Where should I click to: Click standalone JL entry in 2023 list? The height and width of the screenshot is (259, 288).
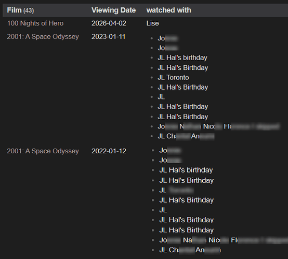[x=161, y=97]
